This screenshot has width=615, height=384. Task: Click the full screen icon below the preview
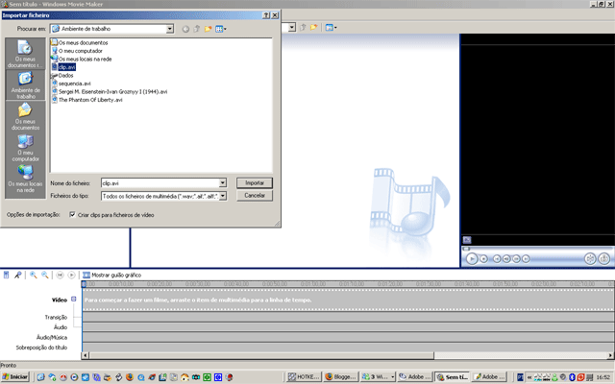pyautogui.click(x=467, y=240)
